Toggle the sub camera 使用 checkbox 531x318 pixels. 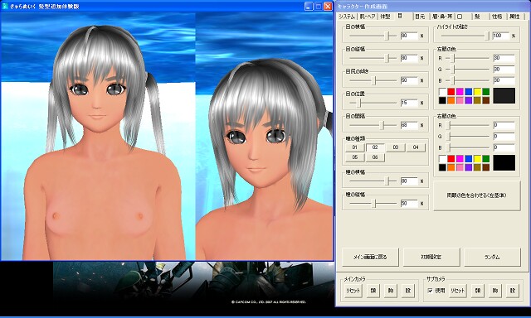coord(431,291)
